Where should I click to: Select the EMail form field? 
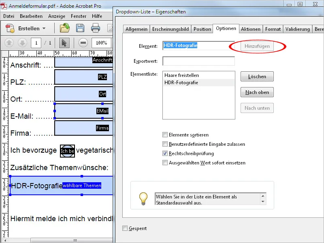[x=84, y=111]
